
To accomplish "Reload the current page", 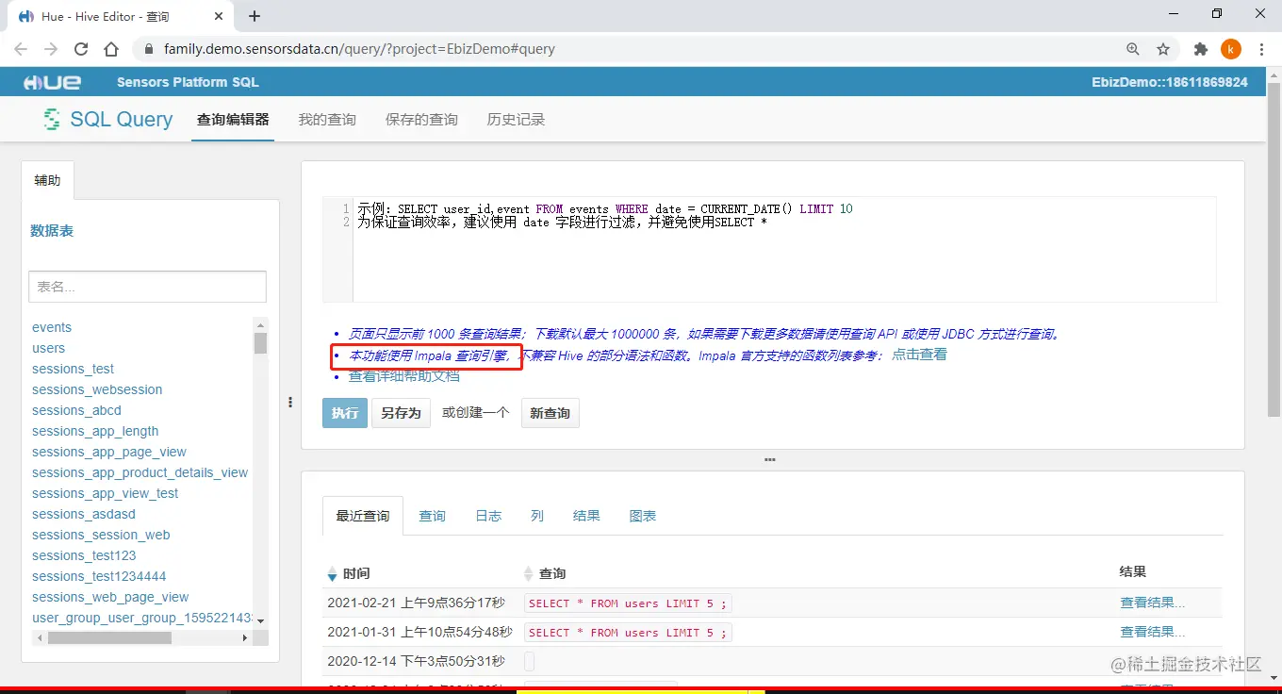I will pos(81,49).
